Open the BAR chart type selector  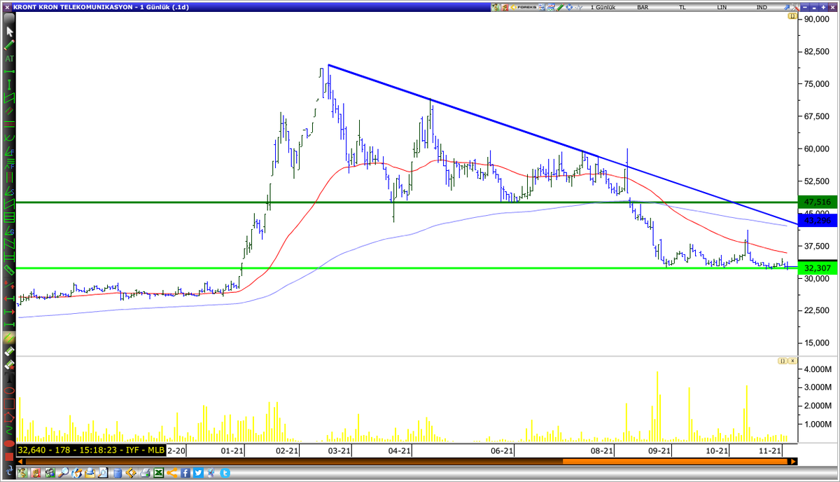(x=643, y=6)
